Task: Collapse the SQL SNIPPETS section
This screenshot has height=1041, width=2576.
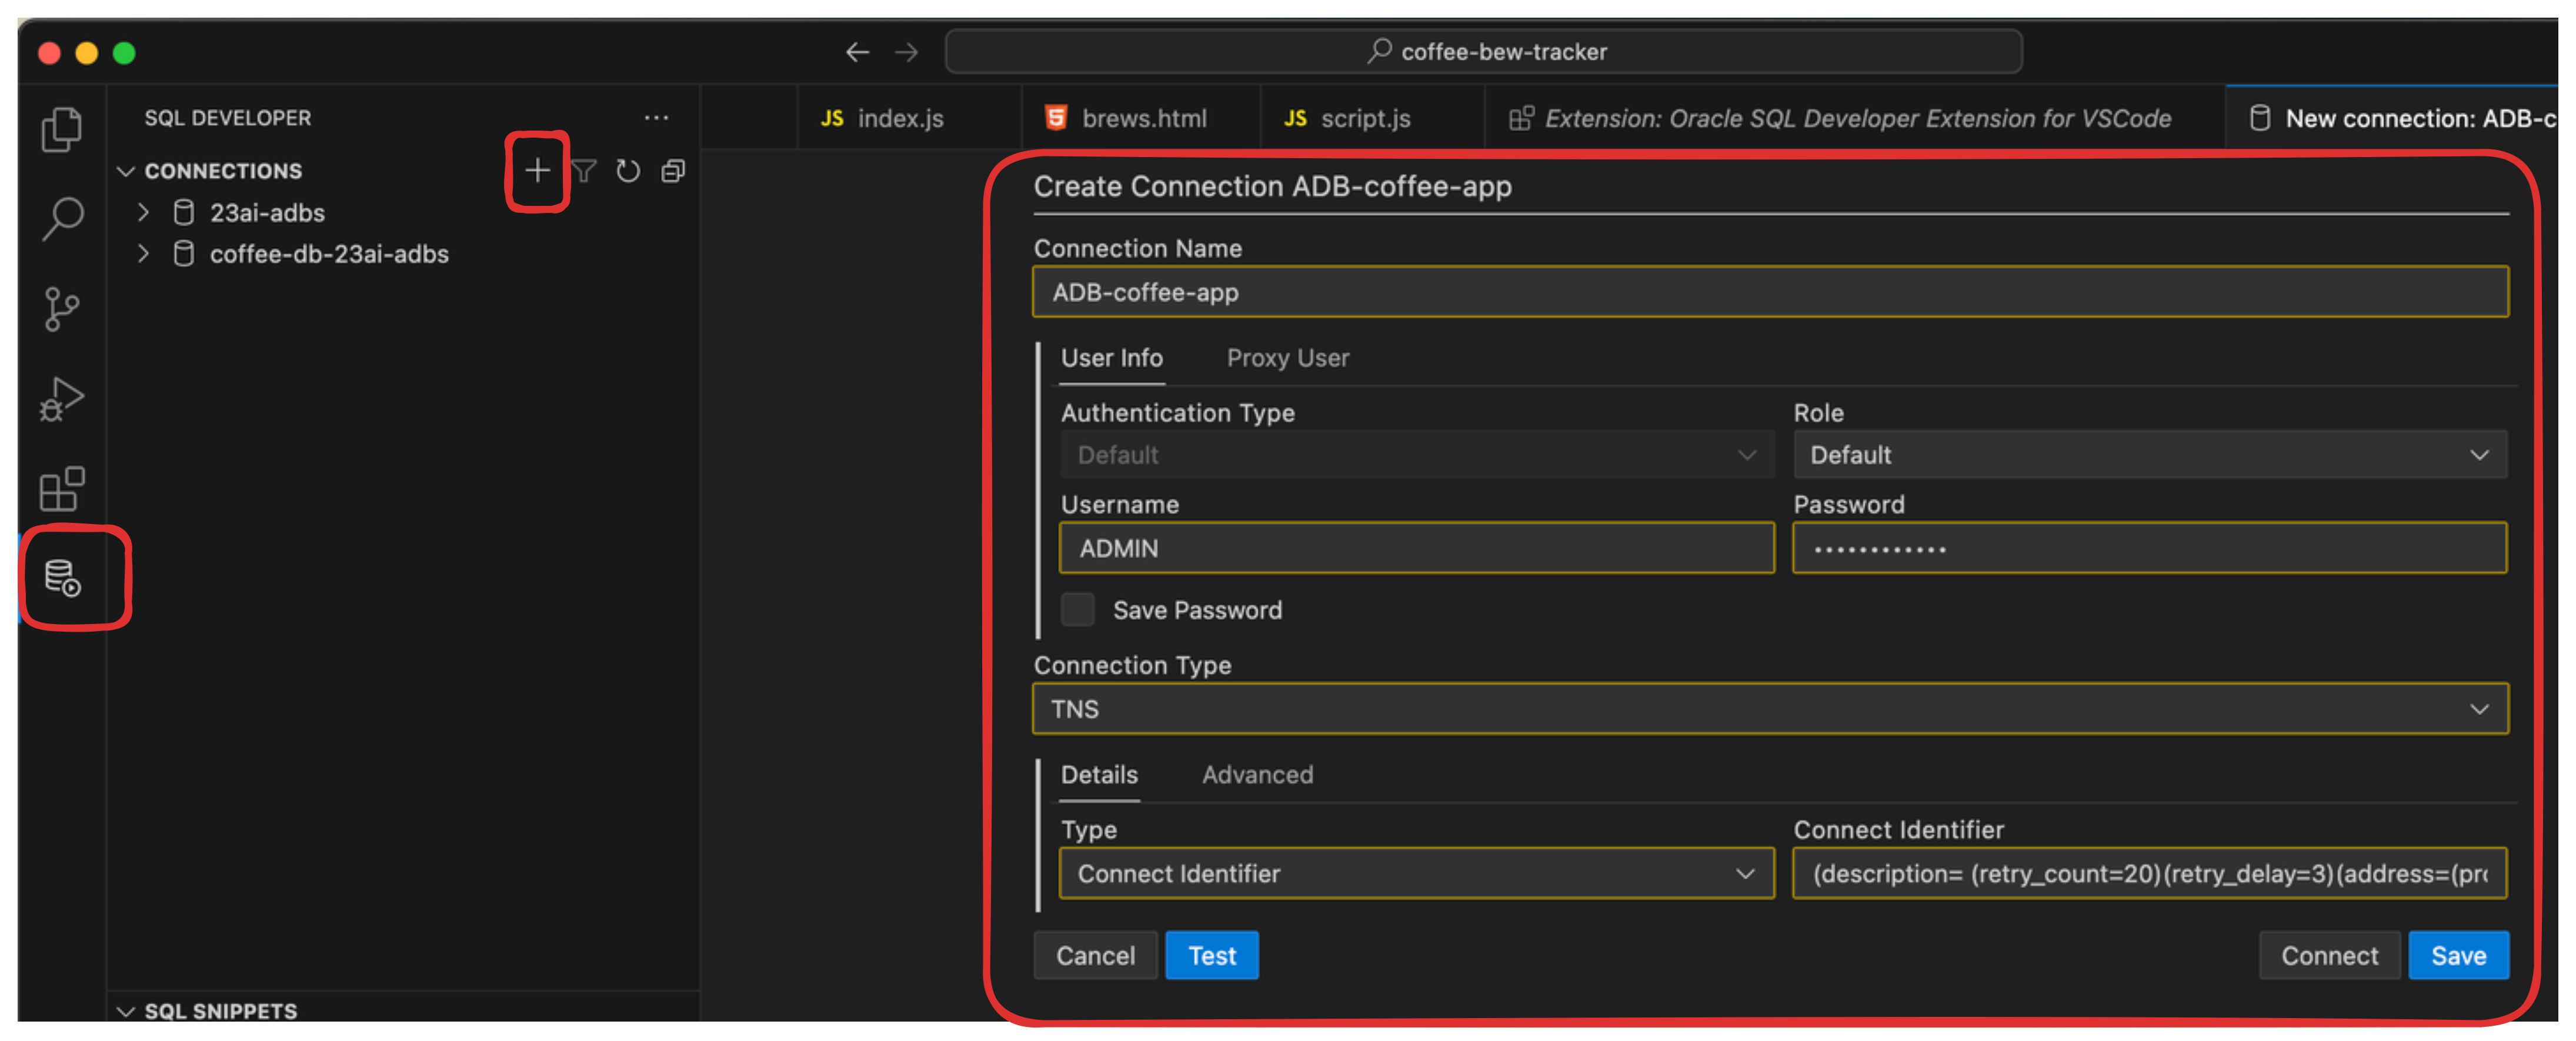Action: pos(126,1011)
